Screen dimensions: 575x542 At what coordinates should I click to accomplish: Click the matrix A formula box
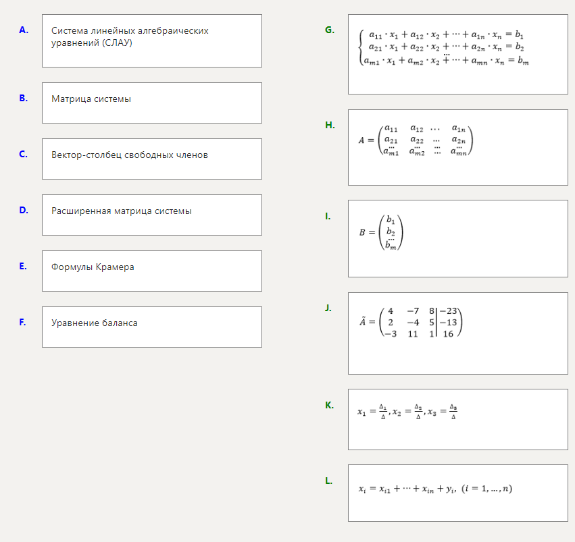pyautogui.click(x=457, y=147)
